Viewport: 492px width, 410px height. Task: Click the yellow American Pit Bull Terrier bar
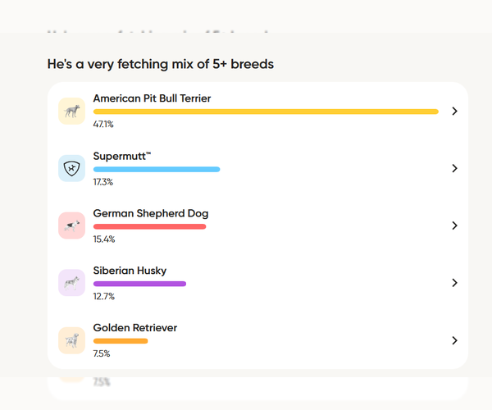(266, 112)
